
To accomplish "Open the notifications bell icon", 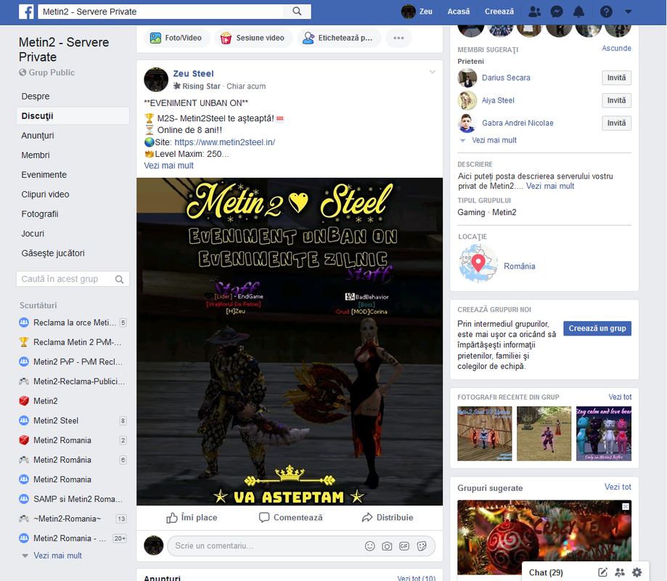I will (578, 12).
